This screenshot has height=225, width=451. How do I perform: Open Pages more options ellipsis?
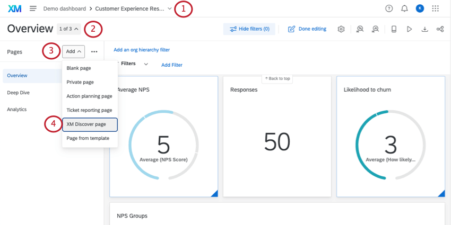[x=94, y=51]
